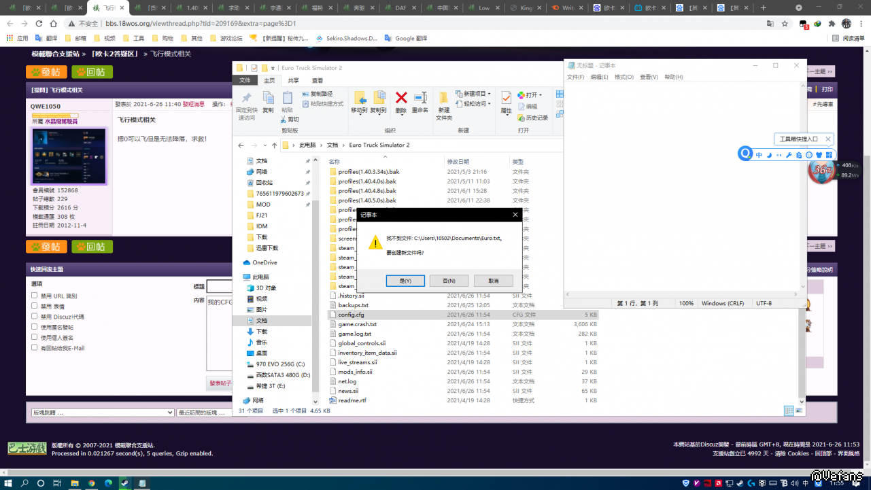Click the New Folder (新建文件夹) icon
Viewport: 871px width, 490px height.
click(x=443, y=99)
